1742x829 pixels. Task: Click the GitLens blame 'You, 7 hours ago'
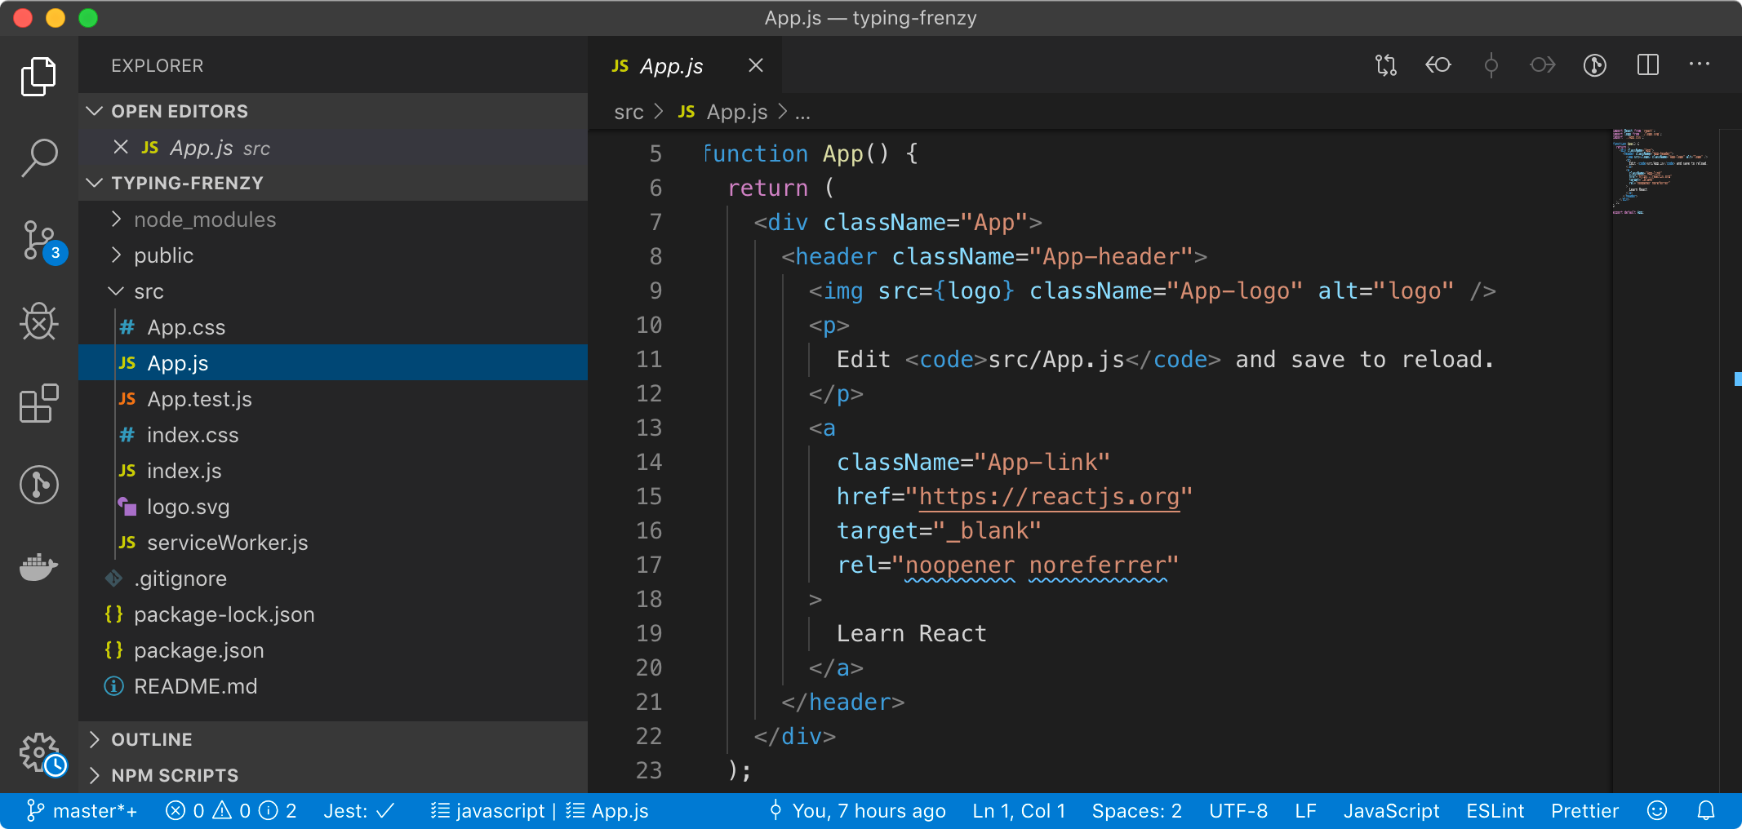pyautogui.click(x=857, y=810)
